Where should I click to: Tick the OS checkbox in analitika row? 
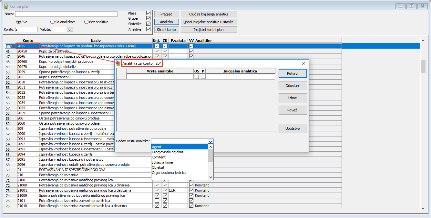197,77
